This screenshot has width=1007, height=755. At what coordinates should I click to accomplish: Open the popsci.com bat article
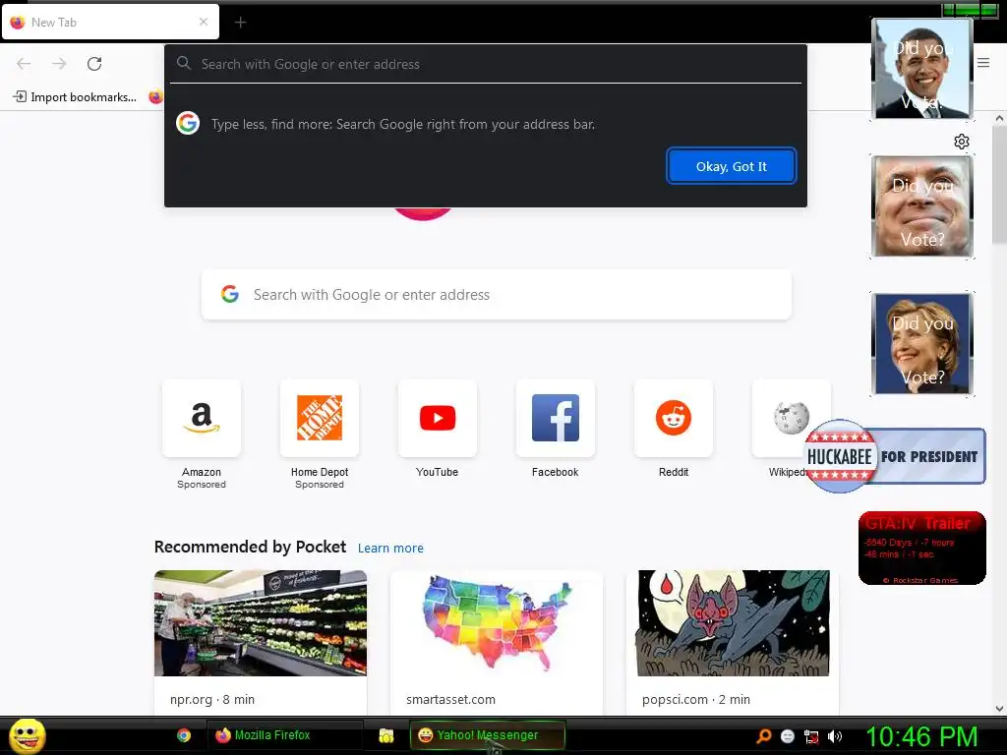tap(733, 641)
